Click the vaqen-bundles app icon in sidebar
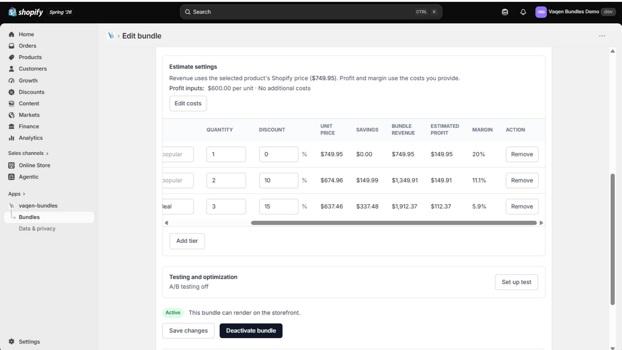 12,206
